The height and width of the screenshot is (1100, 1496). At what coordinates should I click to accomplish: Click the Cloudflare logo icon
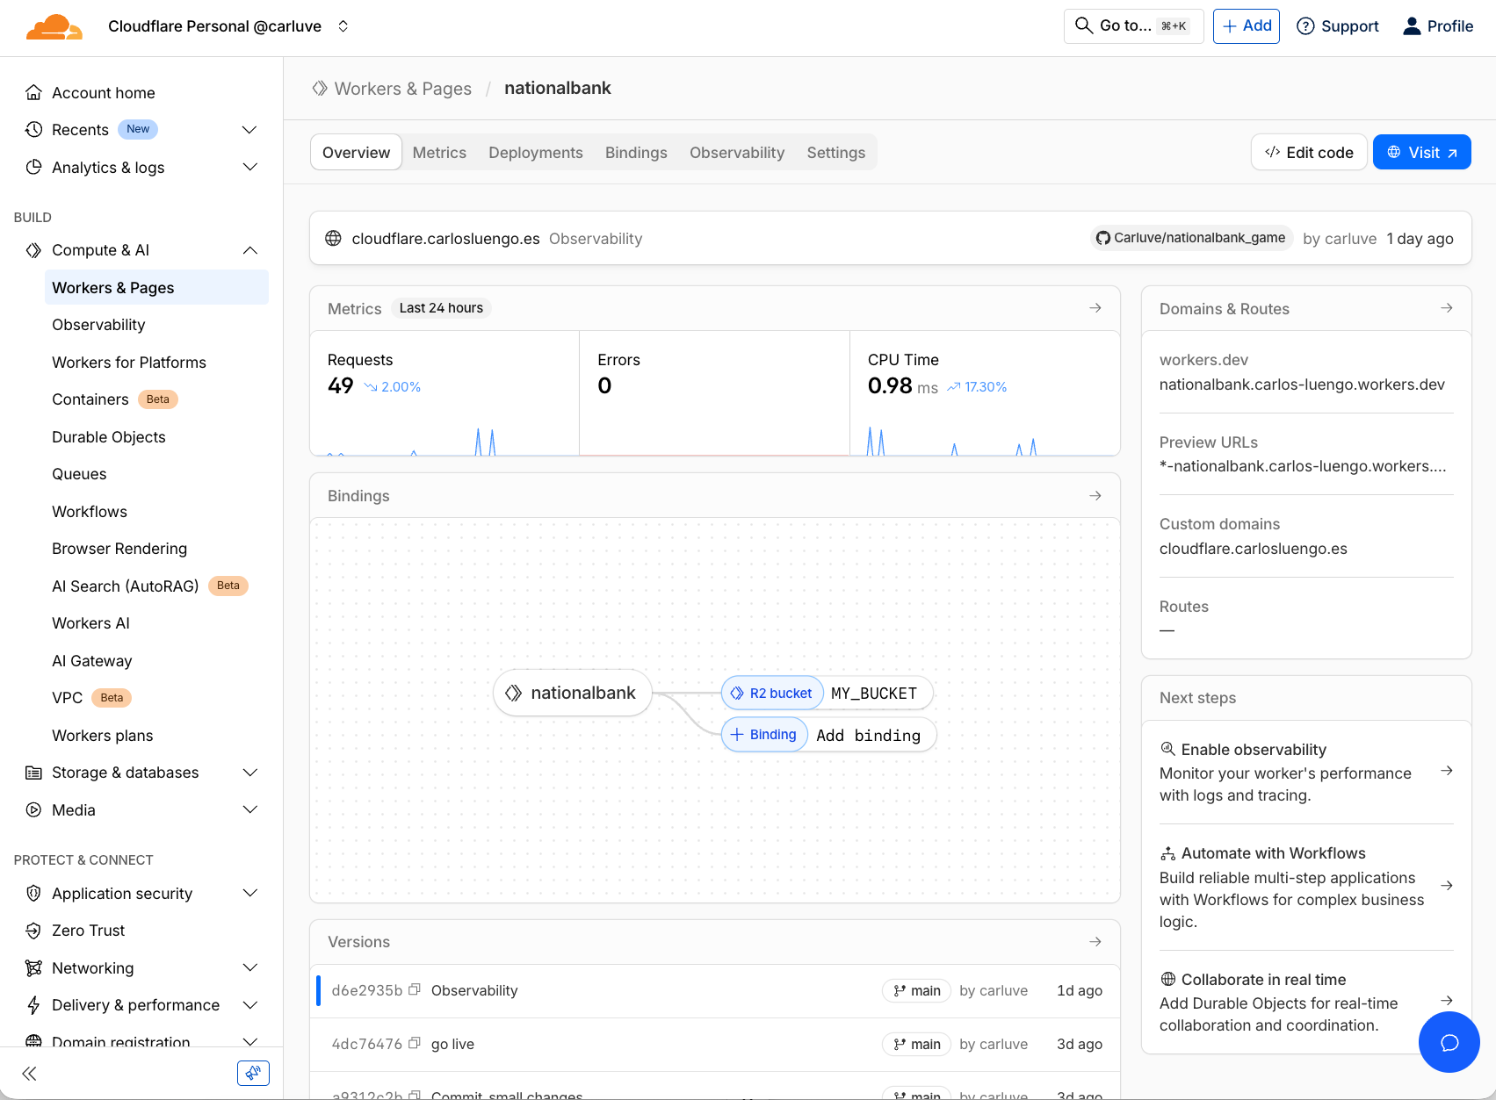[54, 25]
